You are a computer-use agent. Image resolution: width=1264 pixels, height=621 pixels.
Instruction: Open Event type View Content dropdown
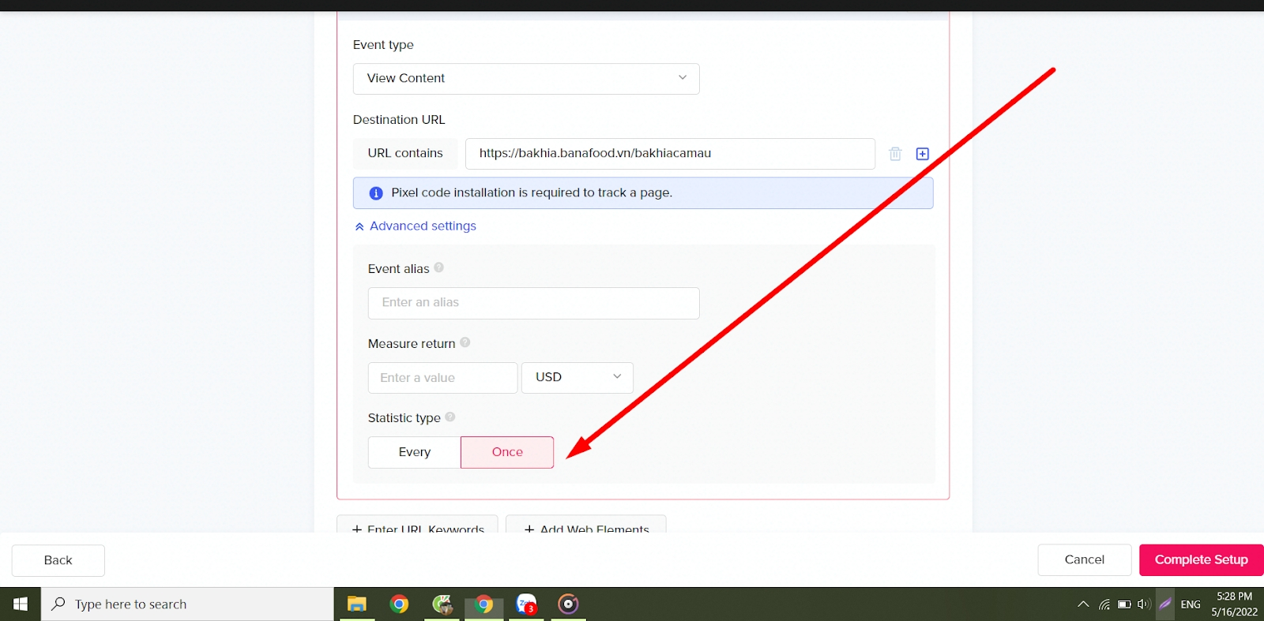click(526, 79)
